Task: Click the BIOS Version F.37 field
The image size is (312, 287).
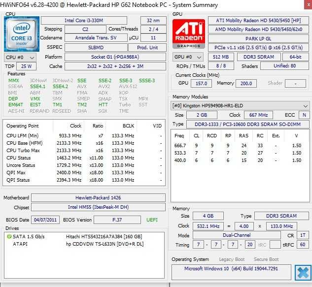Action: (117, 220)
